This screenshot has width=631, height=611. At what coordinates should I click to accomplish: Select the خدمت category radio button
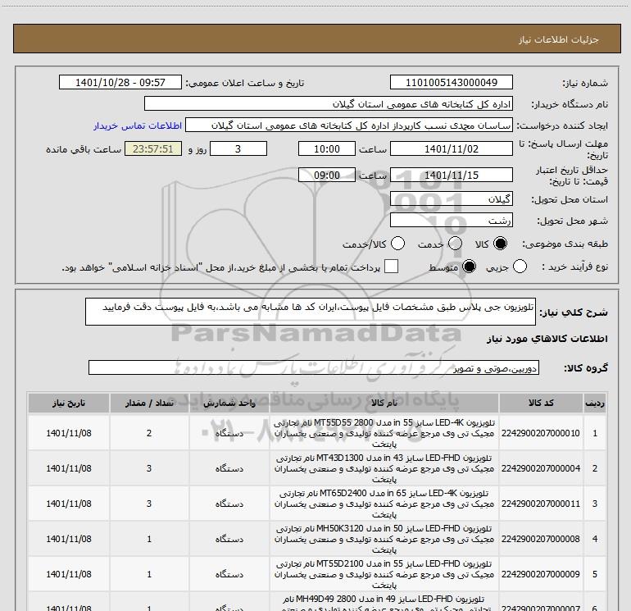455,244
